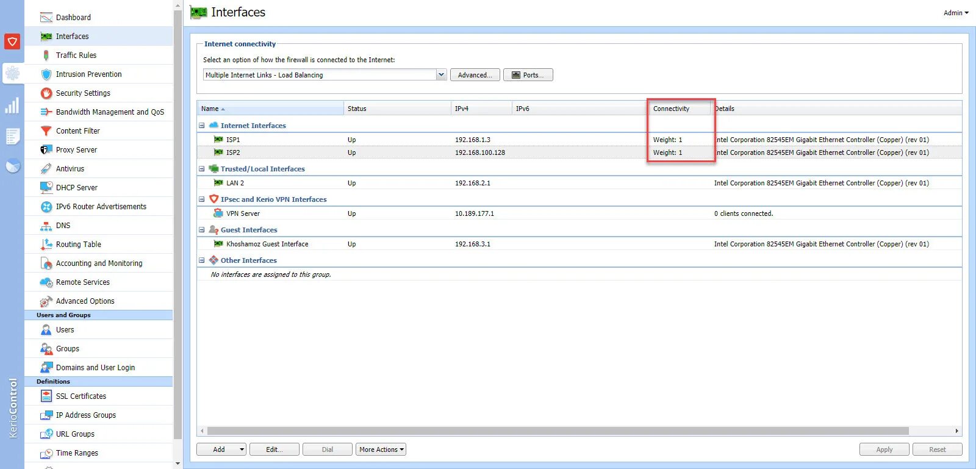Viewport: 976px width, 469px height.
Task: Open the IP Address Groups icon
Action: [46, 415]
